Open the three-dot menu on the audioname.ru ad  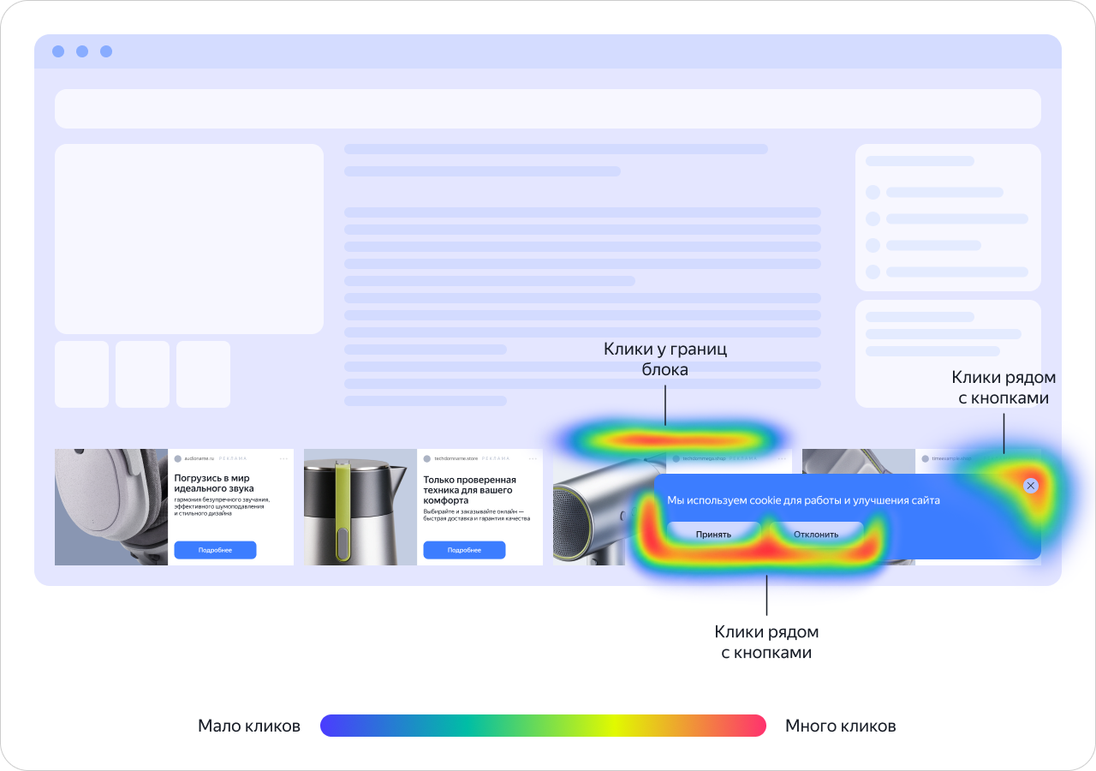[283, 458]
